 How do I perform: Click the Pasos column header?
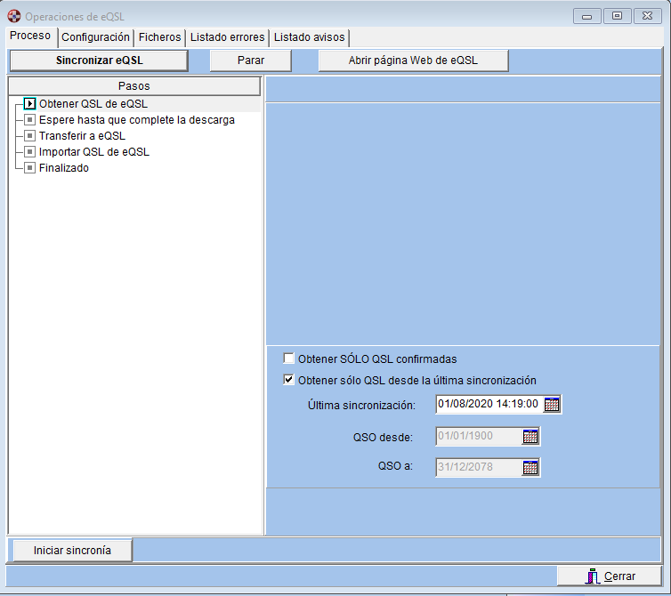pyautogui.click(x=134, y=86)
